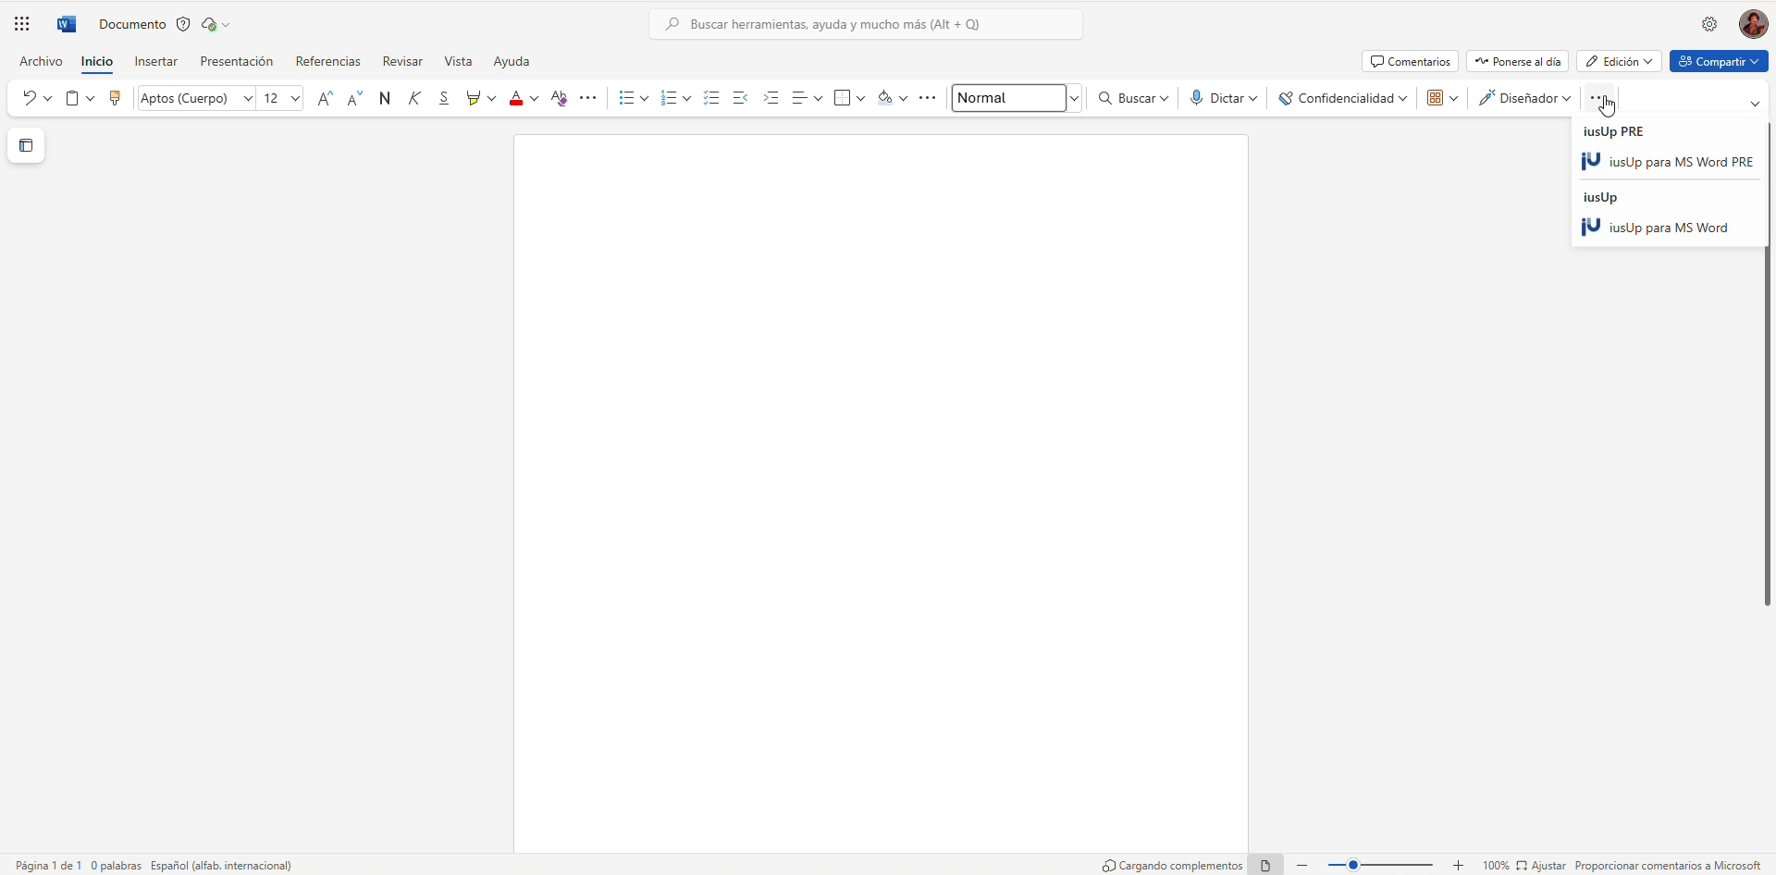Open the Insertar ribbon tab
This screenshot has width=1776, height=875.
coord(155,61)
